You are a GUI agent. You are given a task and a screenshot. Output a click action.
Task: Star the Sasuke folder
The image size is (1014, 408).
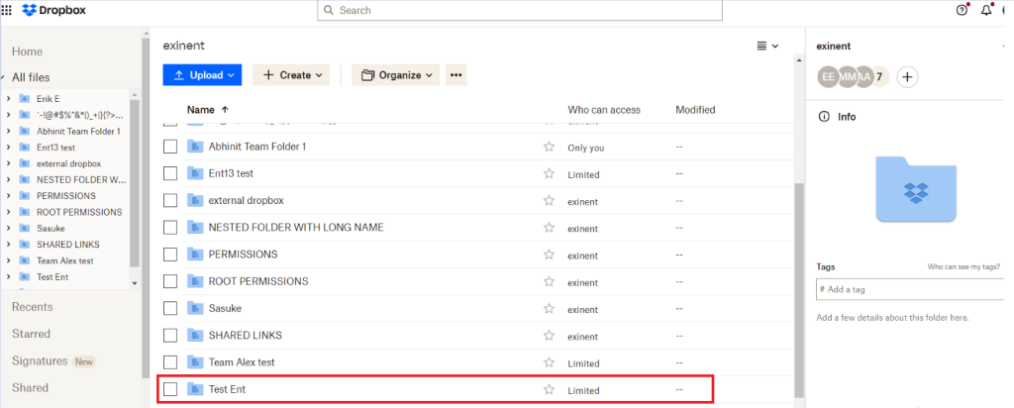[x=549, y=308]
